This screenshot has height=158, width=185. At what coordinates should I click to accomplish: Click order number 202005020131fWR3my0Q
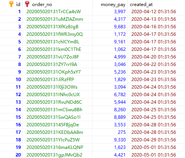[55, 34]
